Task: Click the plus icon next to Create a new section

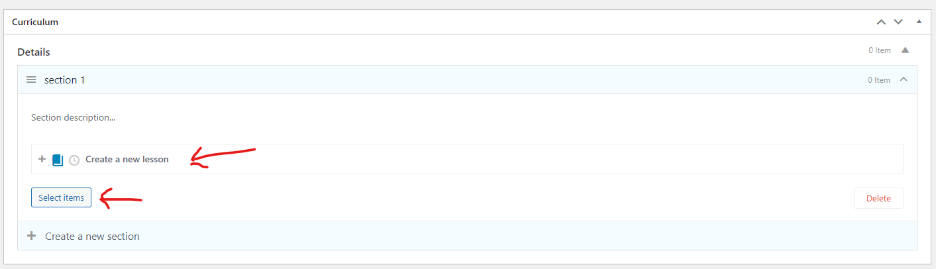Action: coord(31,236)
